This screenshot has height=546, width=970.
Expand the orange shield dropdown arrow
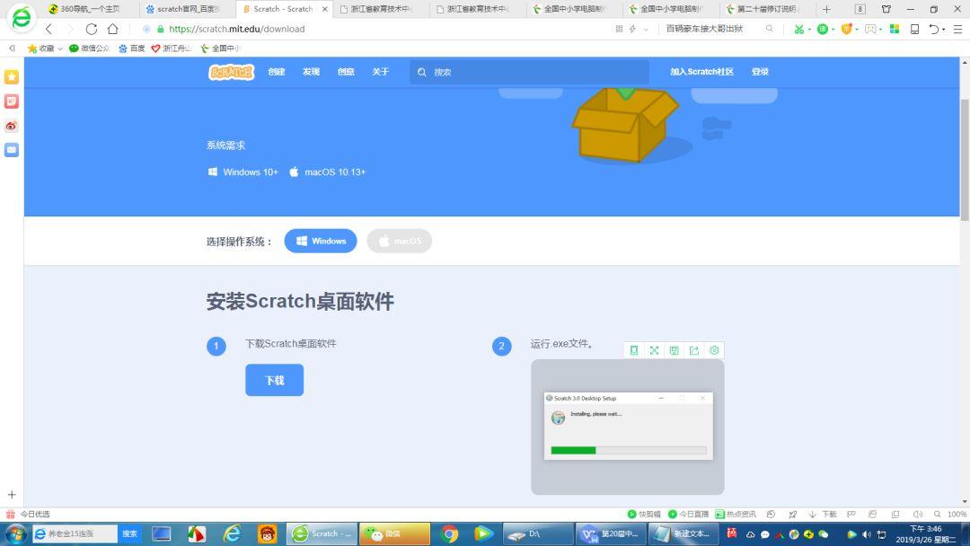click(x=857, y=30)
